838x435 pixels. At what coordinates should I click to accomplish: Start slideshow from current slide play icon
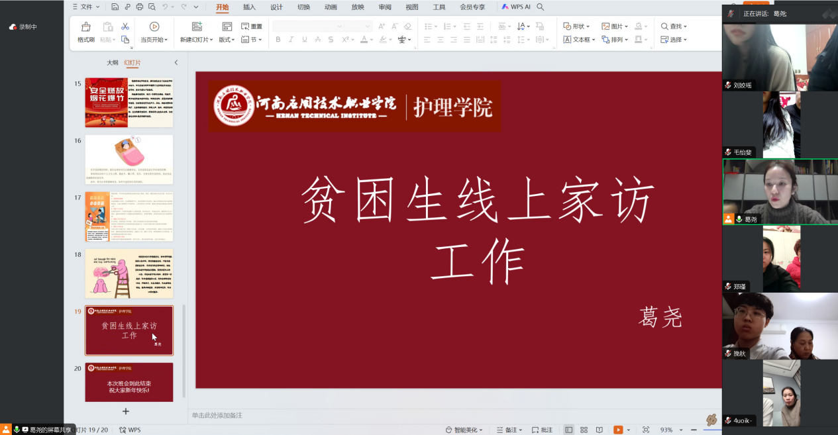coord(154,26)
